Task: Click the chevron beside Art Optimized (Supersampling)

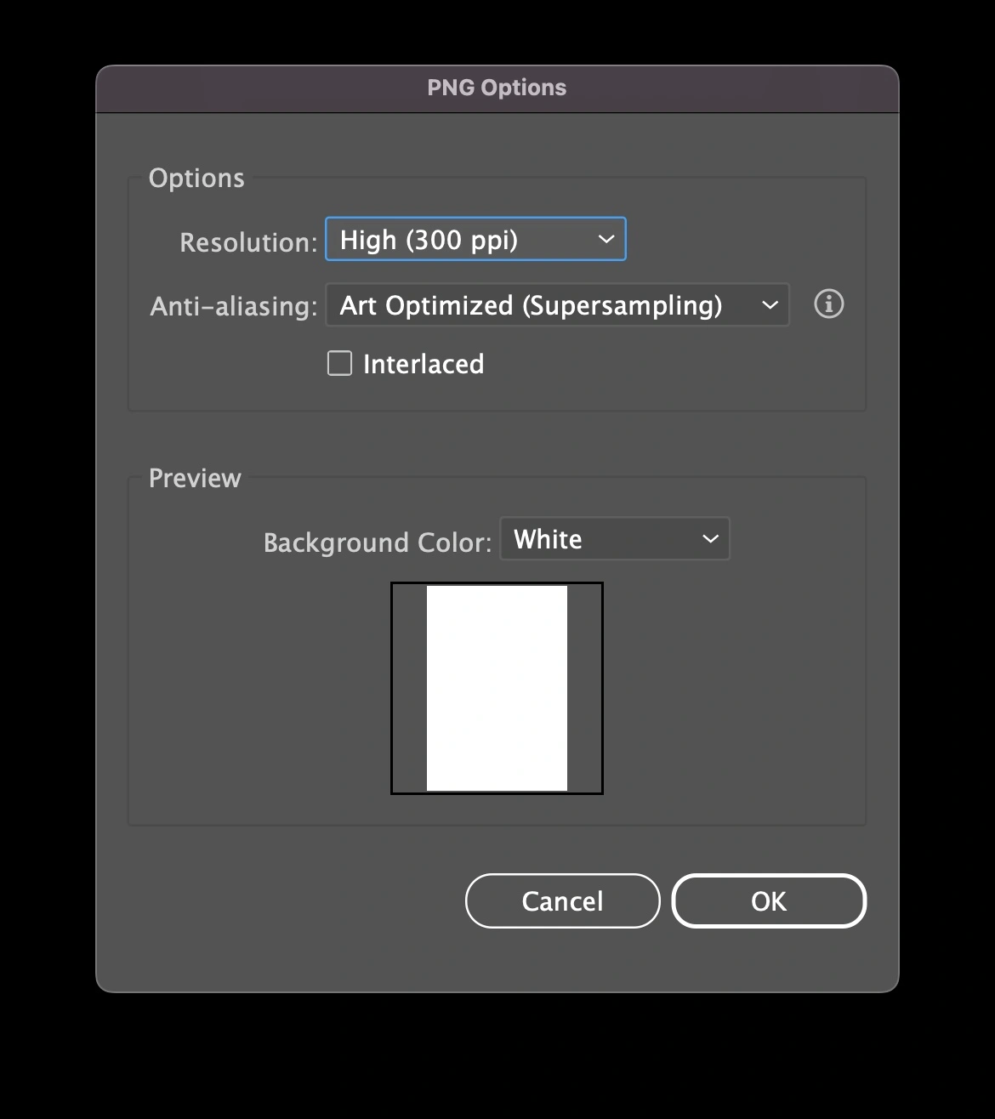Action: (770, 305)
